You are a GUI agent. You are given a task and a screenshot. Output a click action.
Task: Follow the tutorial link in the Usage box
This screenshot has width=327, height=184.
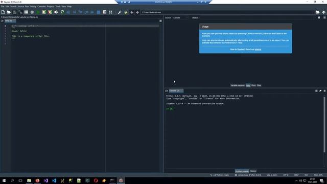(x=258, y=50)
